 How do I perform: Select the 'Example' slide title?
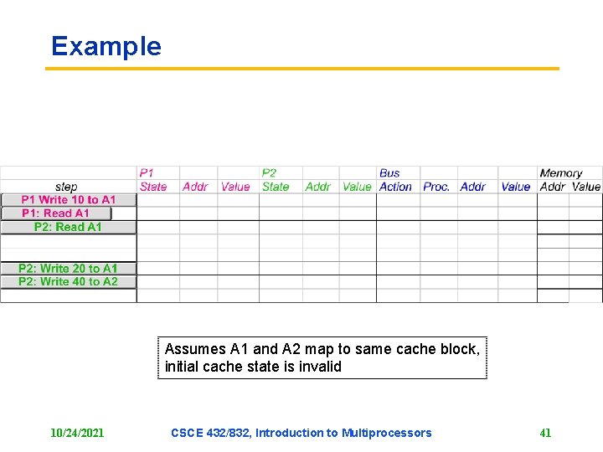click(106, 47)
